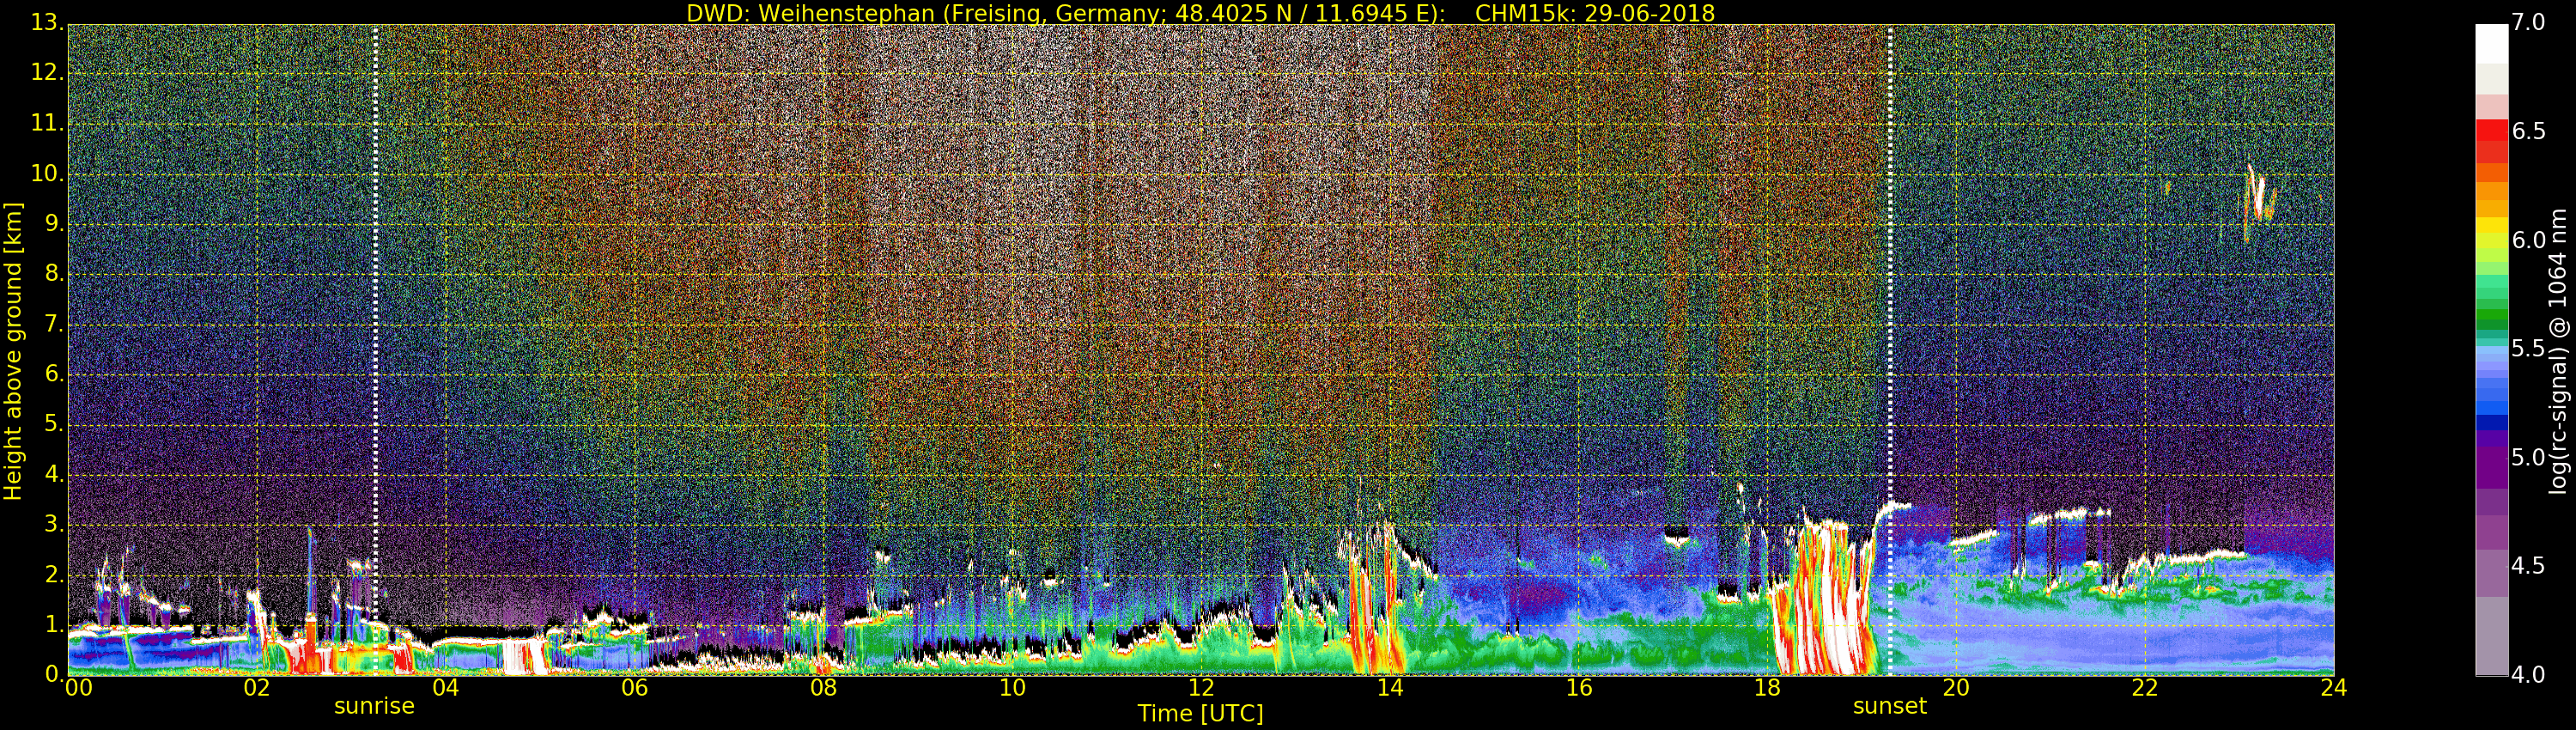Click the colorbar tick label '6.0'
Image resolution: width=2576 pixels, height=730 pixels.
(x=2529, y=240)
